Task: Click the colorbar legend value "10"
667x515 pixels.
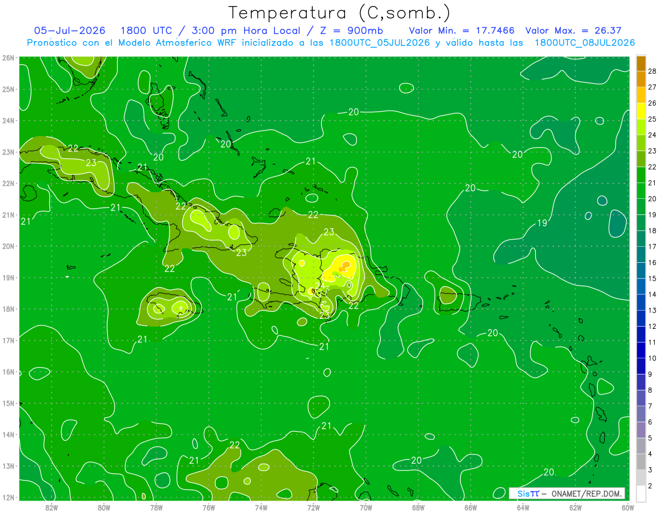Action: 652,358
